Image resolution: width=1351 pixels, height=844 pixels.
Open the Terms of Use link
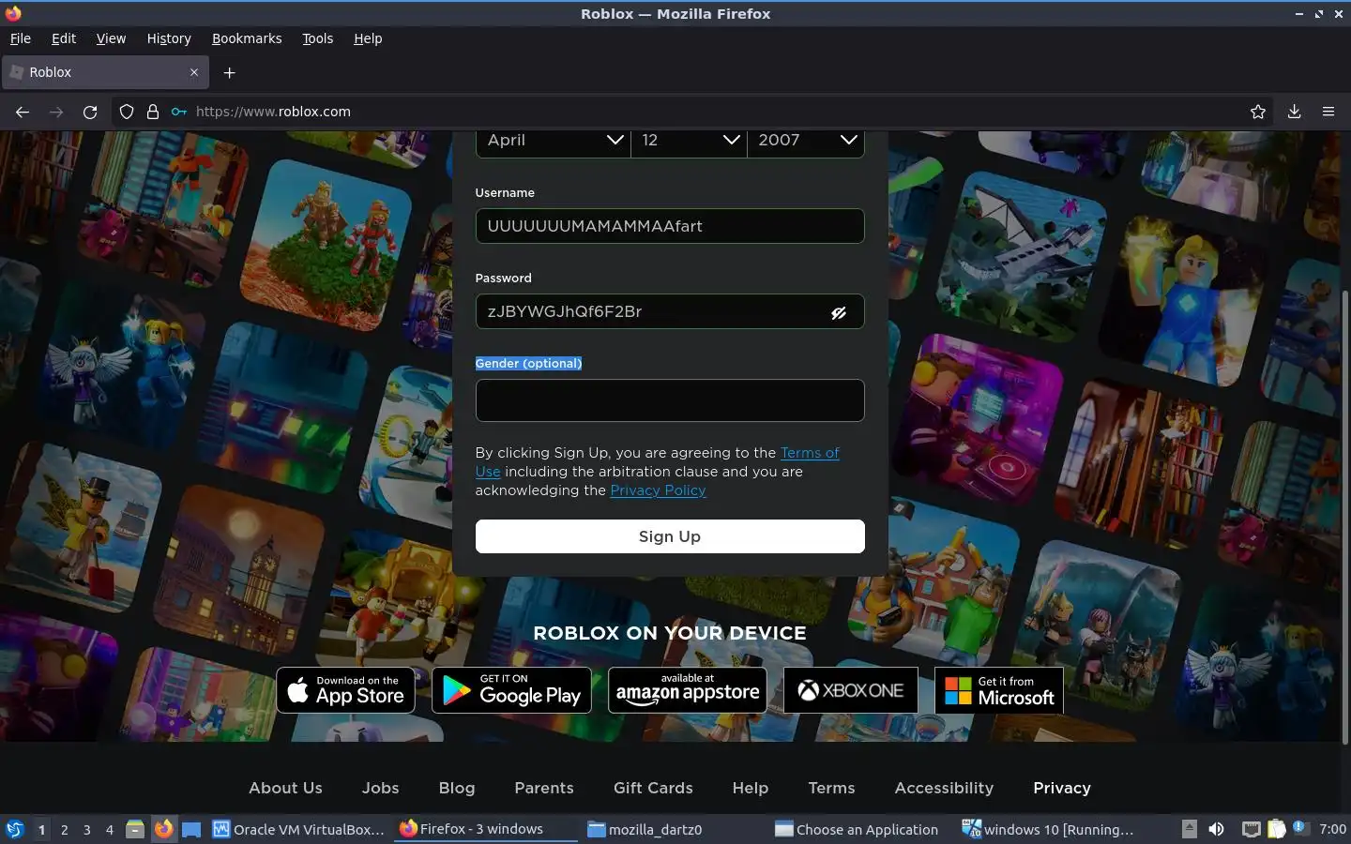tap(810, 453)
